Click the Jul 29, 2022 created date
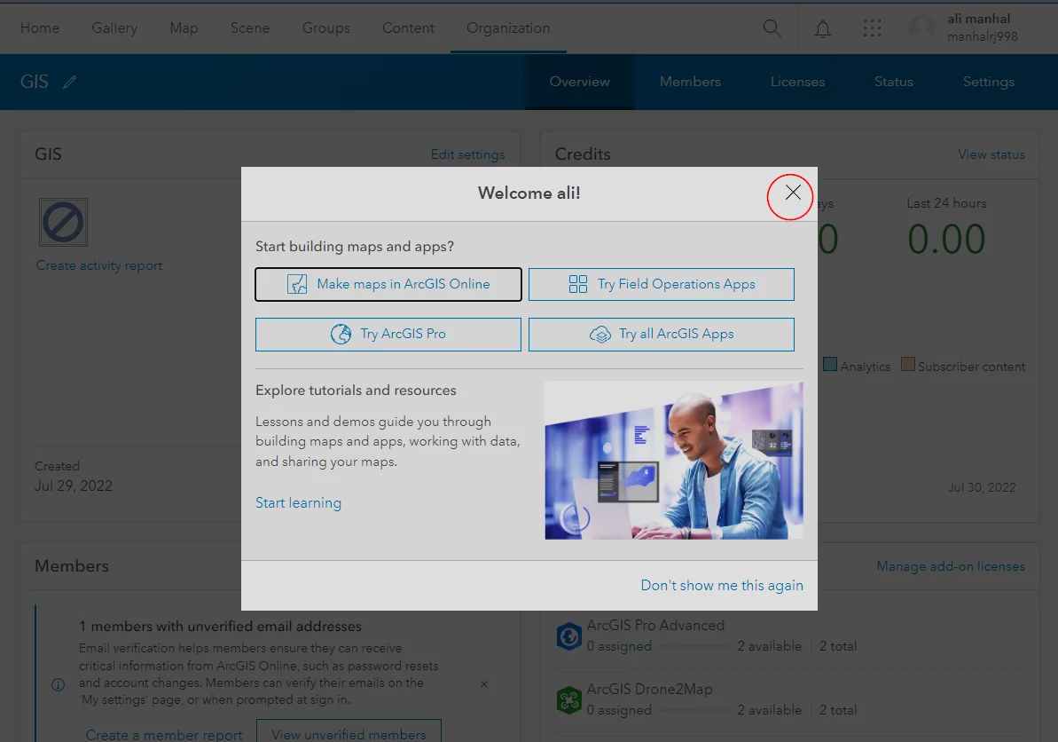The image size is (1058, 742). tap(74, 486)
